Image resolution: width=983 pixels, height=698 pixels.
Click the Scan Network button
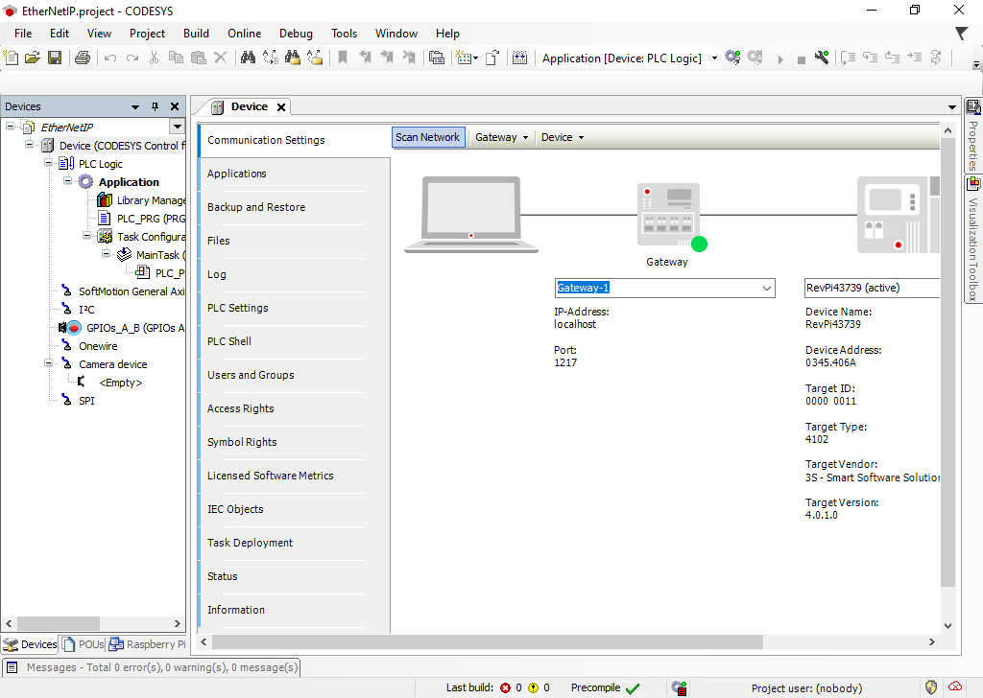pos(427,137)
